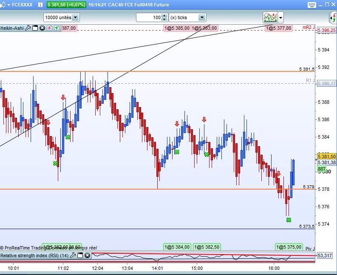Select the Relative strength index (RSI) (14) label
Viewport: 337px width, 275px height.
(x=34, y=255)
